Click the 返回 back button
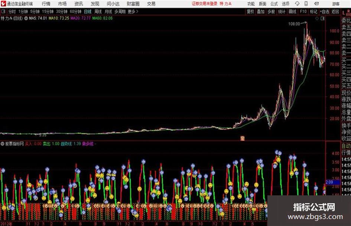 coord(335,12)
